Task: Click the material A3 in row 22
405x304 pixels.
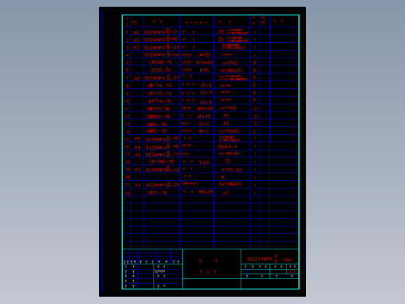Action: click(x=226, y=193)
